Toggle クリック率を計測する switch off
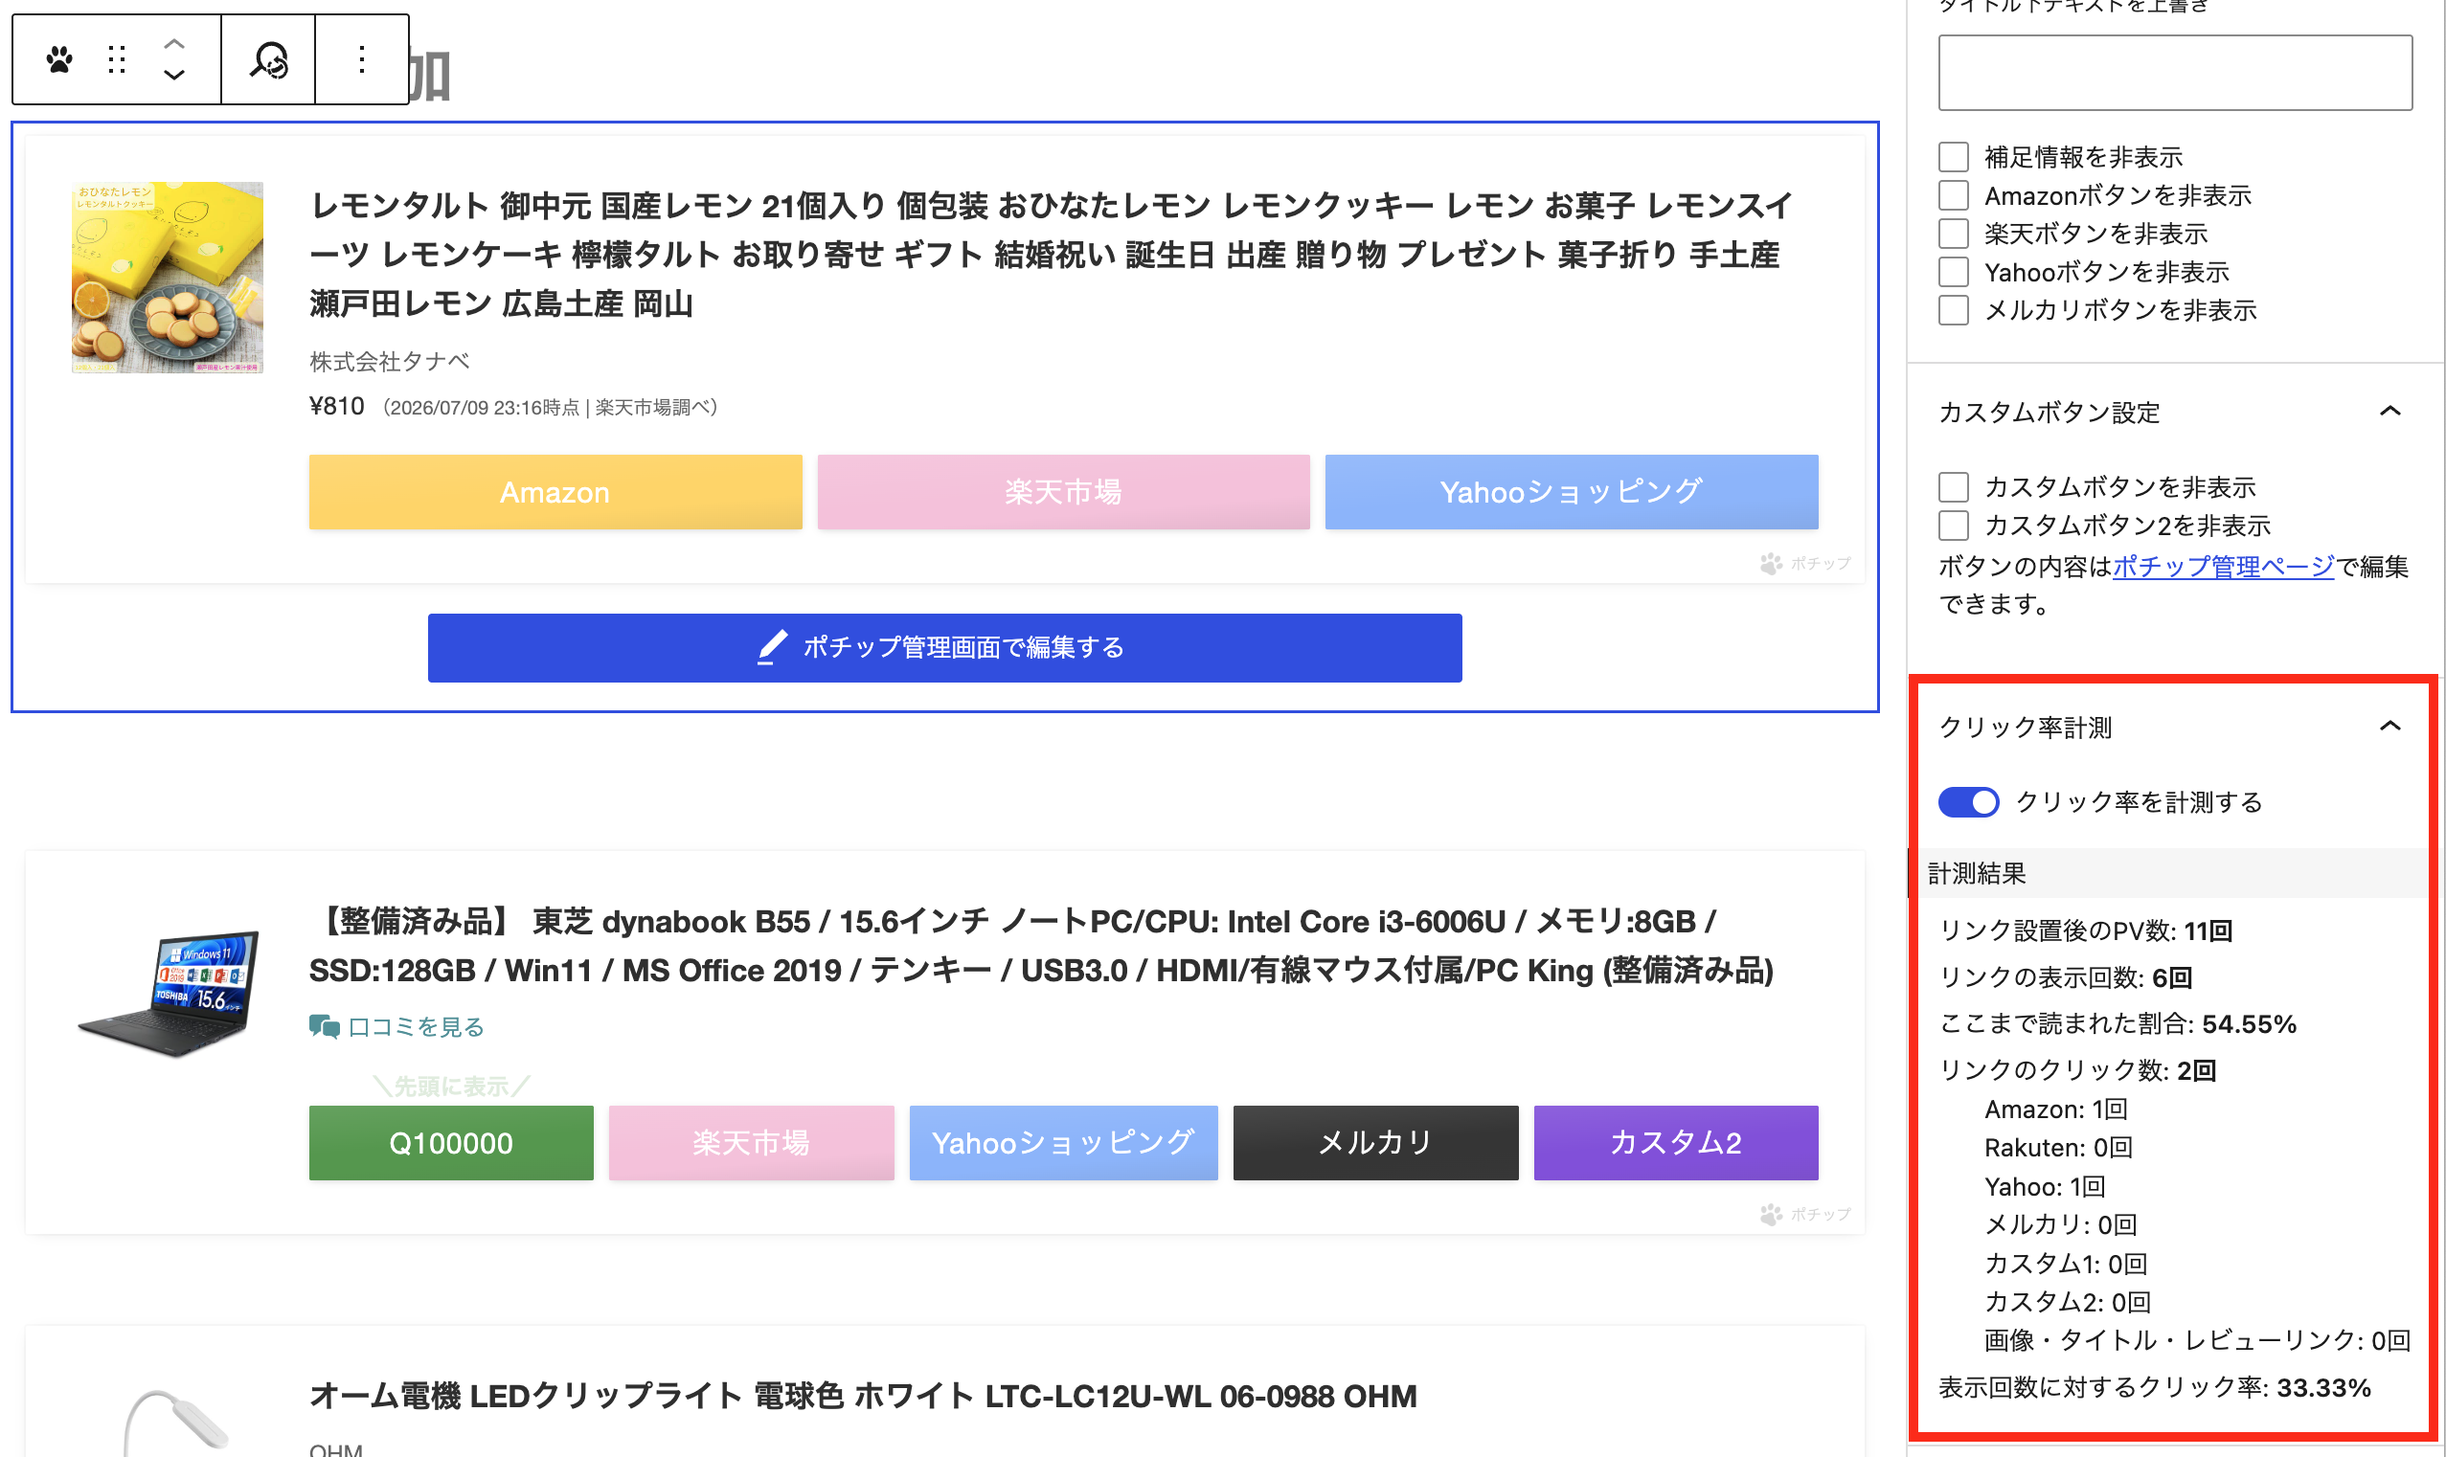The width and height of the screenshot is (2446, 1457). (1969, 802)
